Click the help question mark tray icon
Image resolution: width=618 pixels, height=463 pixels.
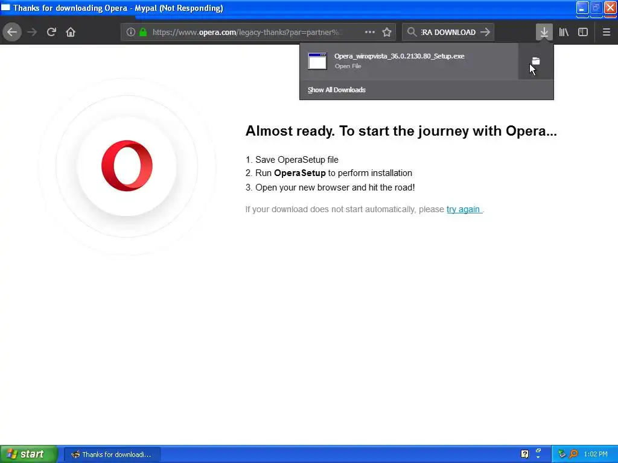[x=524, y=454]
